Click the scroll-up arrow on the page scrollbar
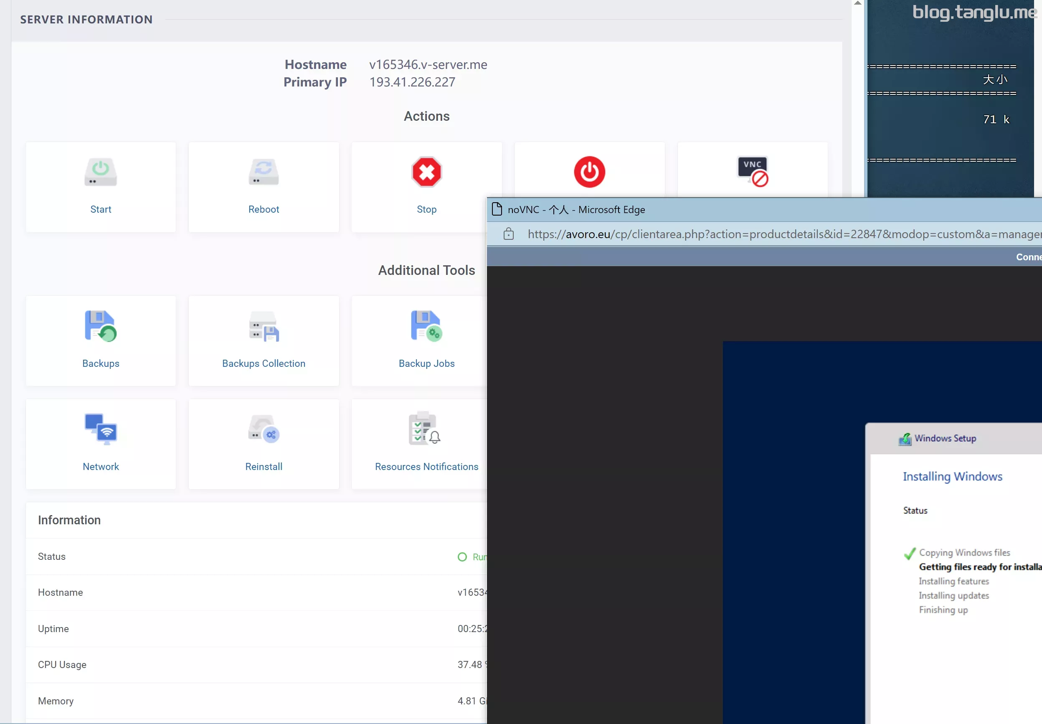 [x=857, y=4]
